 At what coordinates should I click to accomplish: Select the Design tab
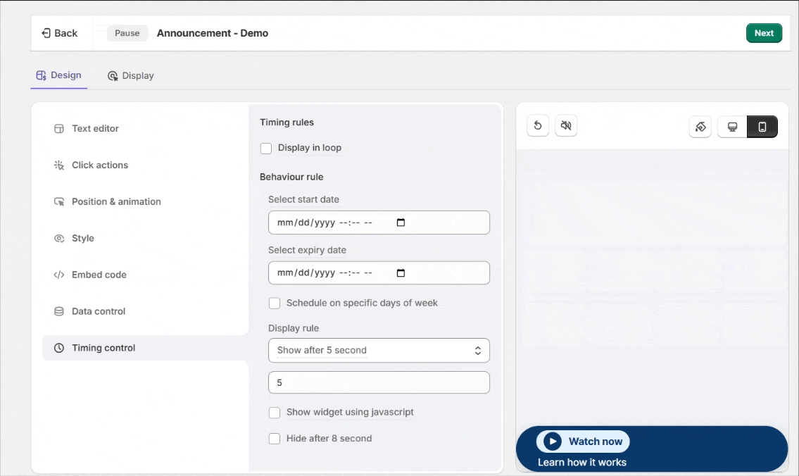pos(58,75)
